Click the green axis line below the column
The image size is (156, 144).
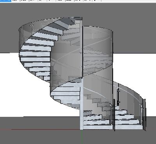click(82, 137)
